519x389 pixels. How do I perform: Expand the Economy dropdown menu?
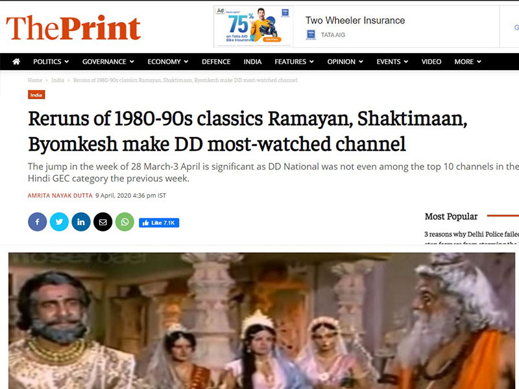[x=168, y=62]
